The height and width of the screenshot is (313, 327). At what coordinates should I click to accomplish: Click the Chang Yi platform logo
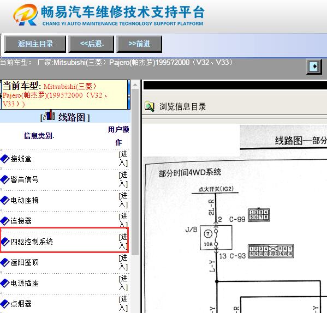point(25,15)
